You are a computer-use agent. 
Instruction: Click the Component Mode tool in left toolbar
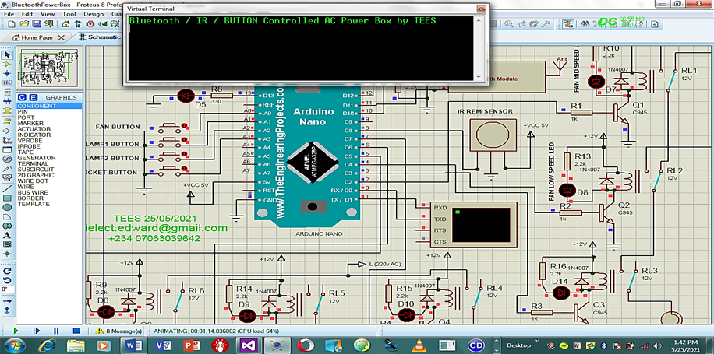point(7,65)
